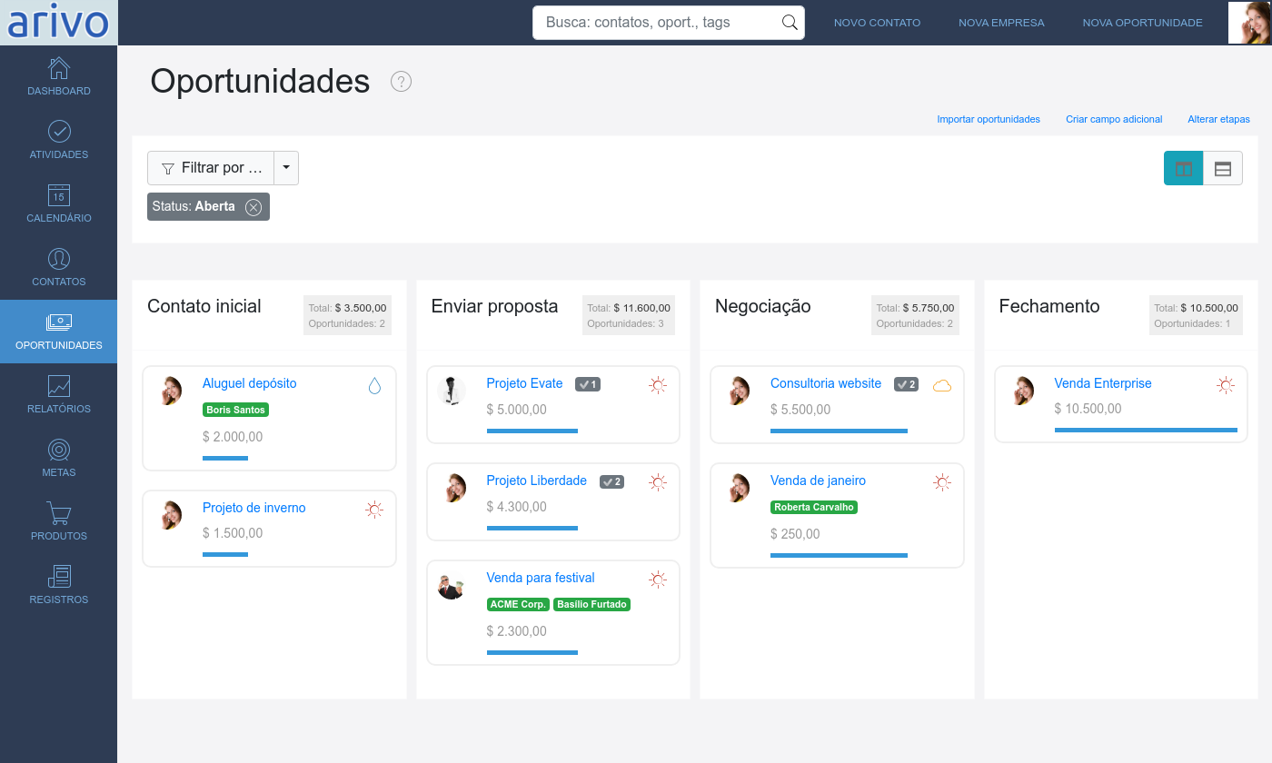Viewport: 1272px width, 763px height.
Task: Click the search magnifier icon
Action: pyautogui.click(x=790, y=23)
